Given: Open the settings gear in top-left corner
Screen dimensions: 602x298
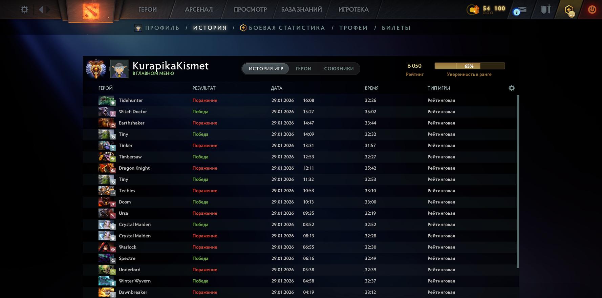Looking at the screenshot, I should 24,9.
